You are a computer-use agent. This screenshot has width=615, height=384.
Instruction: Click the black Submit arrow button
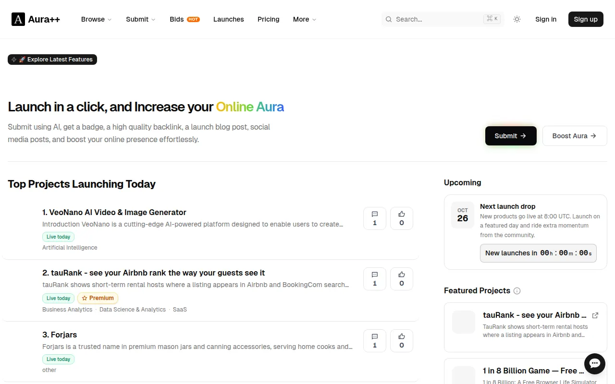[x=510, y=136]
